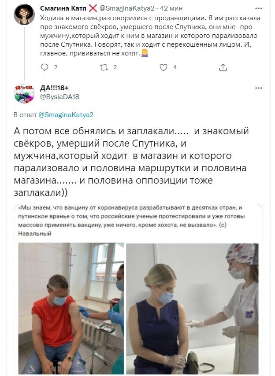Click the 42 мин timestamp
275x376 pixels.
(171, 8)
